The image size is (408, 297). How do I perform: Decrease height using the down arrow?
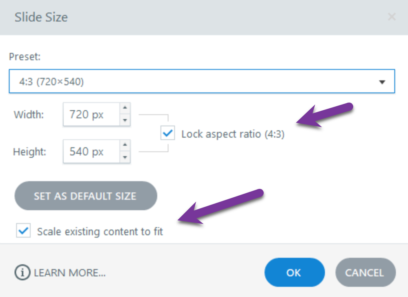(x=125, y=157)
